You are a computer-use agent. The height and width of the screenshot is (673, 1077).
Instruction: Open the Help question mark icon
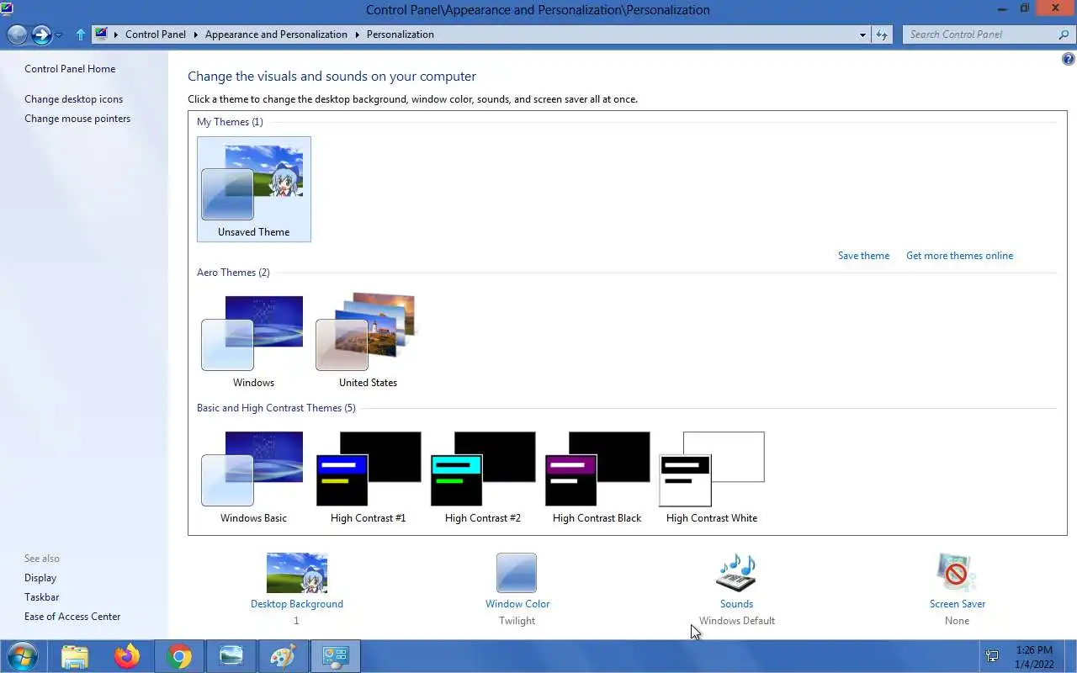[x=1068, y=59]
